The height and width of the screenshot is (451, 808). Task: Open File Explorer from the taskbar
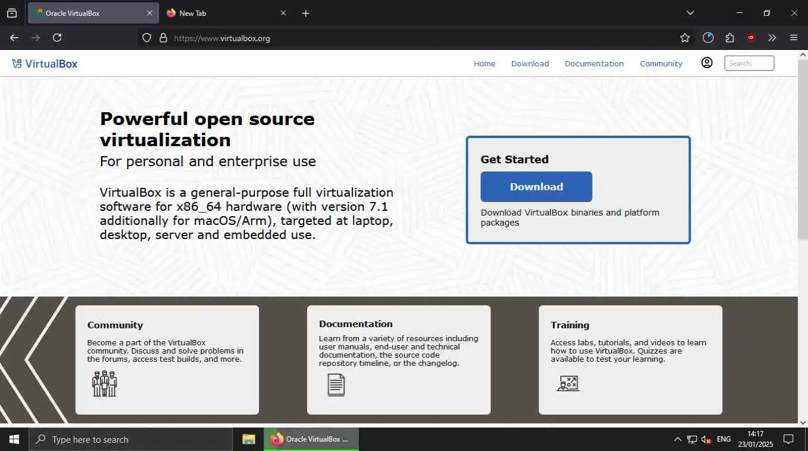pyautogui.click(x=249, y=439)
